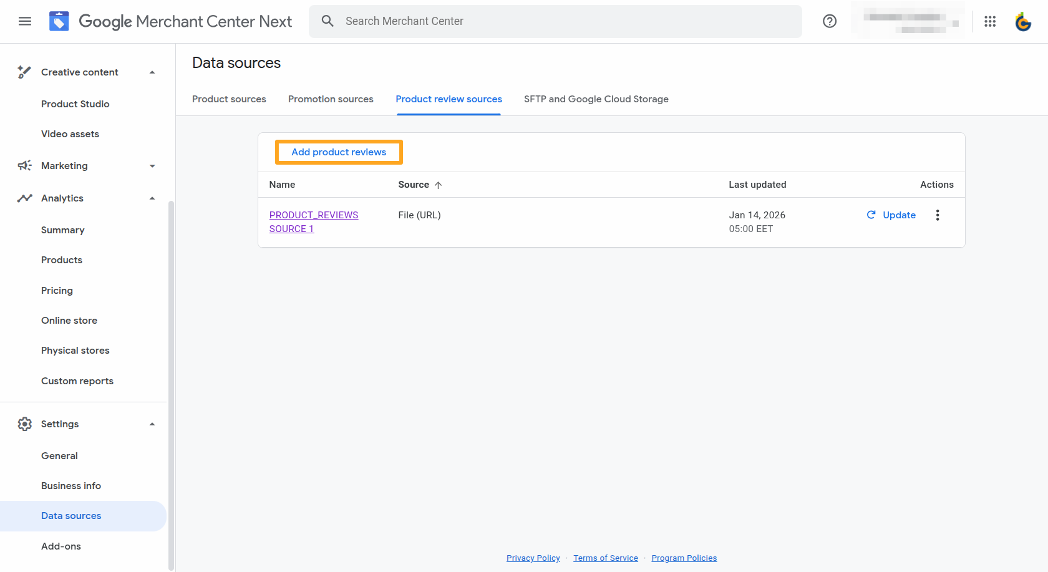1048x572 pixels.
Task: Open the Help question mark icon
Action: [x=830, y=21]
